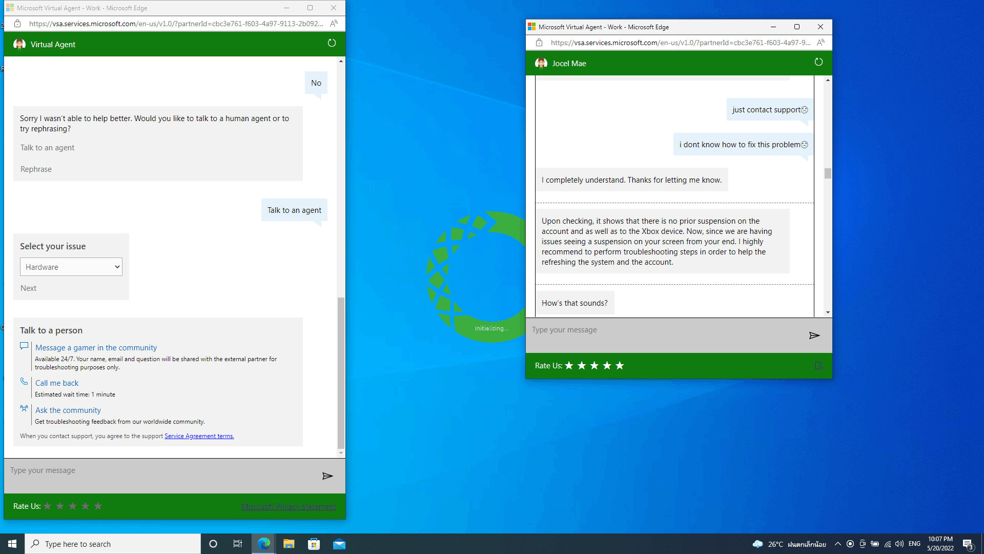Screen dimensions: 984x554
Task: Open Task View on taskbar
Action: (238, 544)
